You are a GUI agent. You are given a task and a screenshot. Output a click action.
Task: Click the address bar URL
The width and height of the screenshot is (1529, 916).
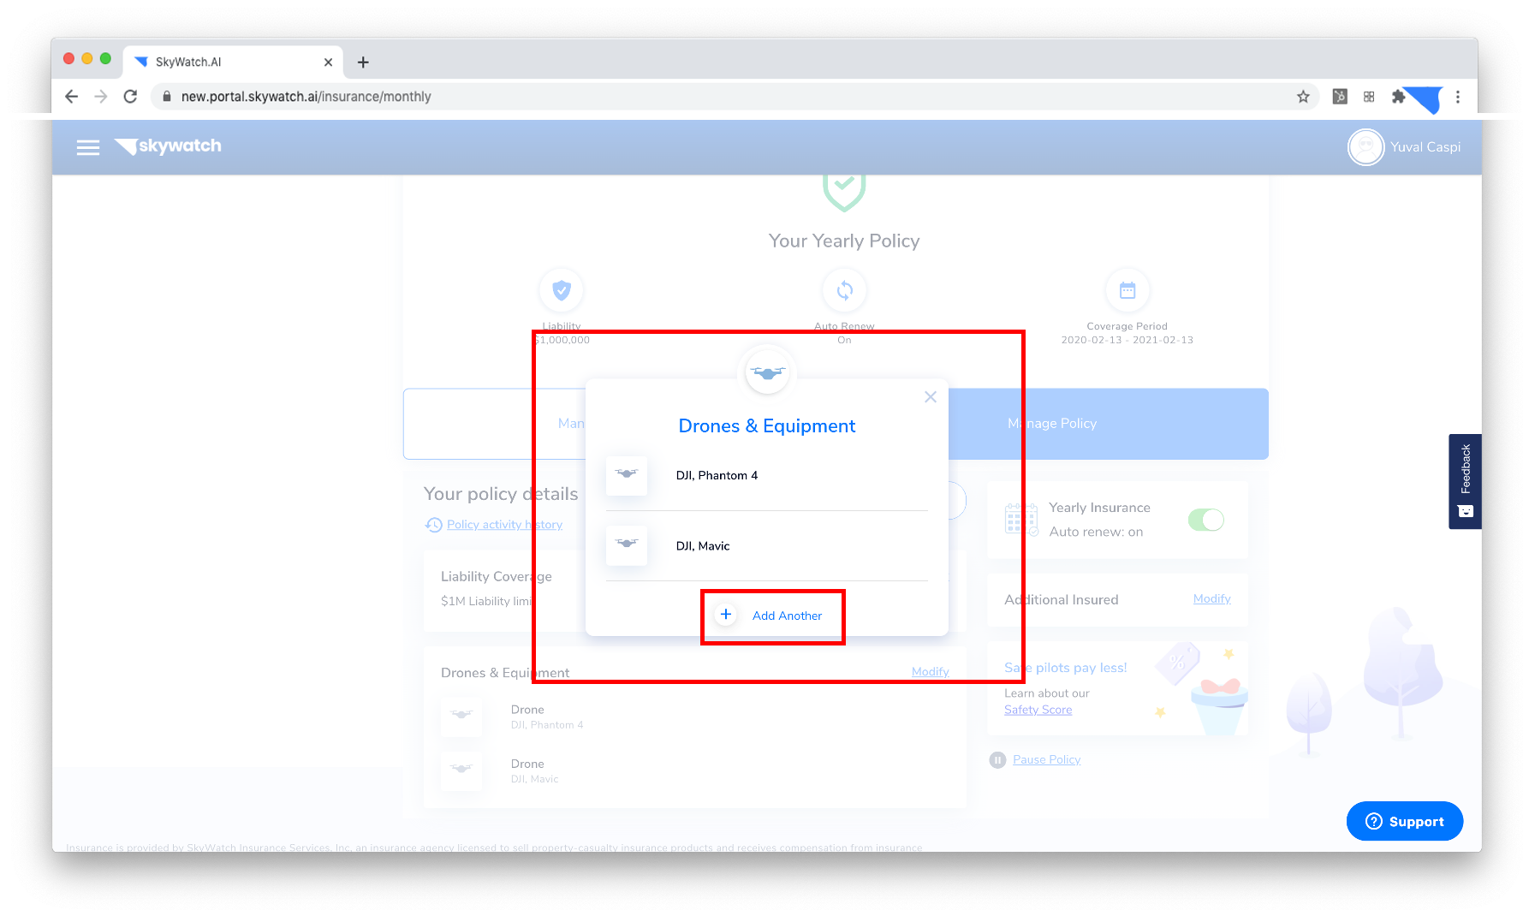(306, 97)
